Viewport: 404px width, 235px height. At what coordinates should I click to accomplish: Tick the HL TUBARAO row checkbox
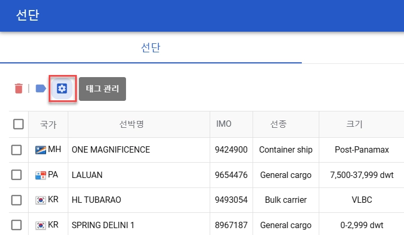tap(16, 200)
